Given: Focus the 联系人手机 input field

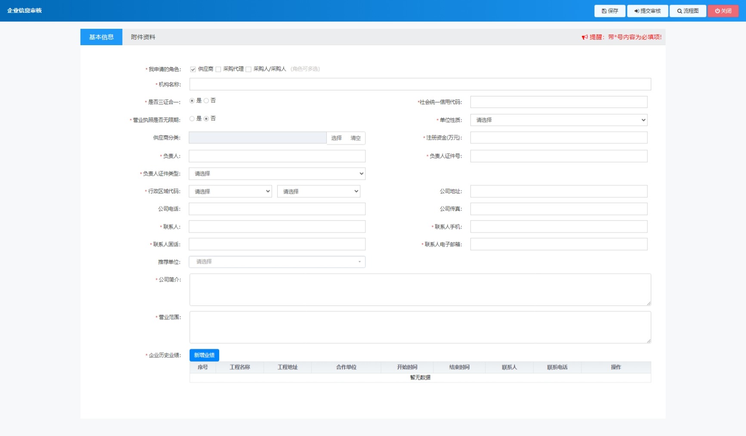Looking at the screenshot, I should (x=559, y=227).
